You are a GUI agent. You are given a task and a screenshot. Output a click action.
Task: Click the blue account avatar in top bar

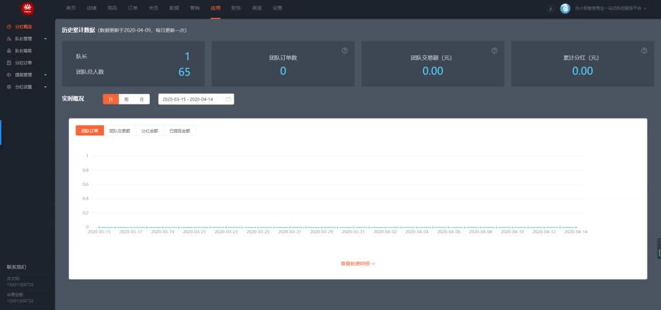tap(565, 8)
